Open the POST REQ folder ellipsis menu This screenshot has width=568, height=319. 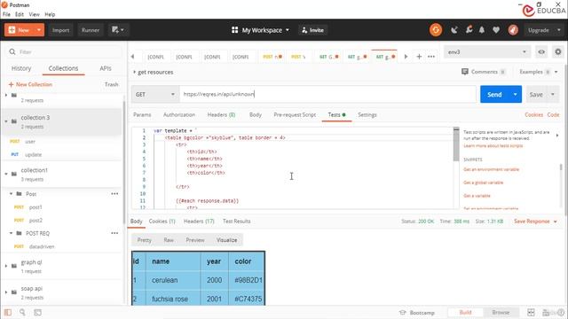click(x=114, y=233)
